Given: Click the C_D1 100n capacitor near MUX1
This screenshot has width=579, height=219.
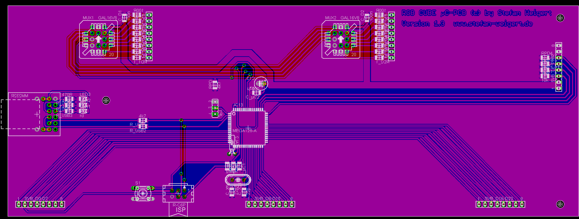Looking at the screenshot, I should pyautogui.click(x=124, y=17).
